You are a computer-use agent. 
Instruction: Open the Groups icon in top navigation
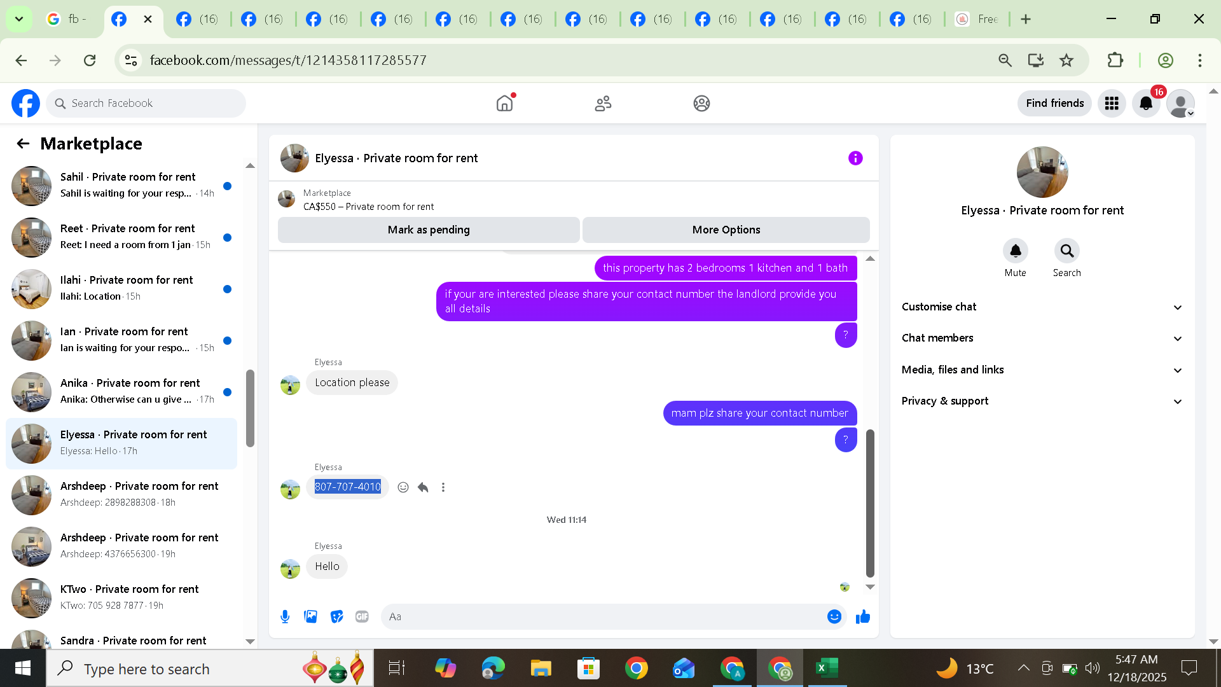click(x=701, y=103)
